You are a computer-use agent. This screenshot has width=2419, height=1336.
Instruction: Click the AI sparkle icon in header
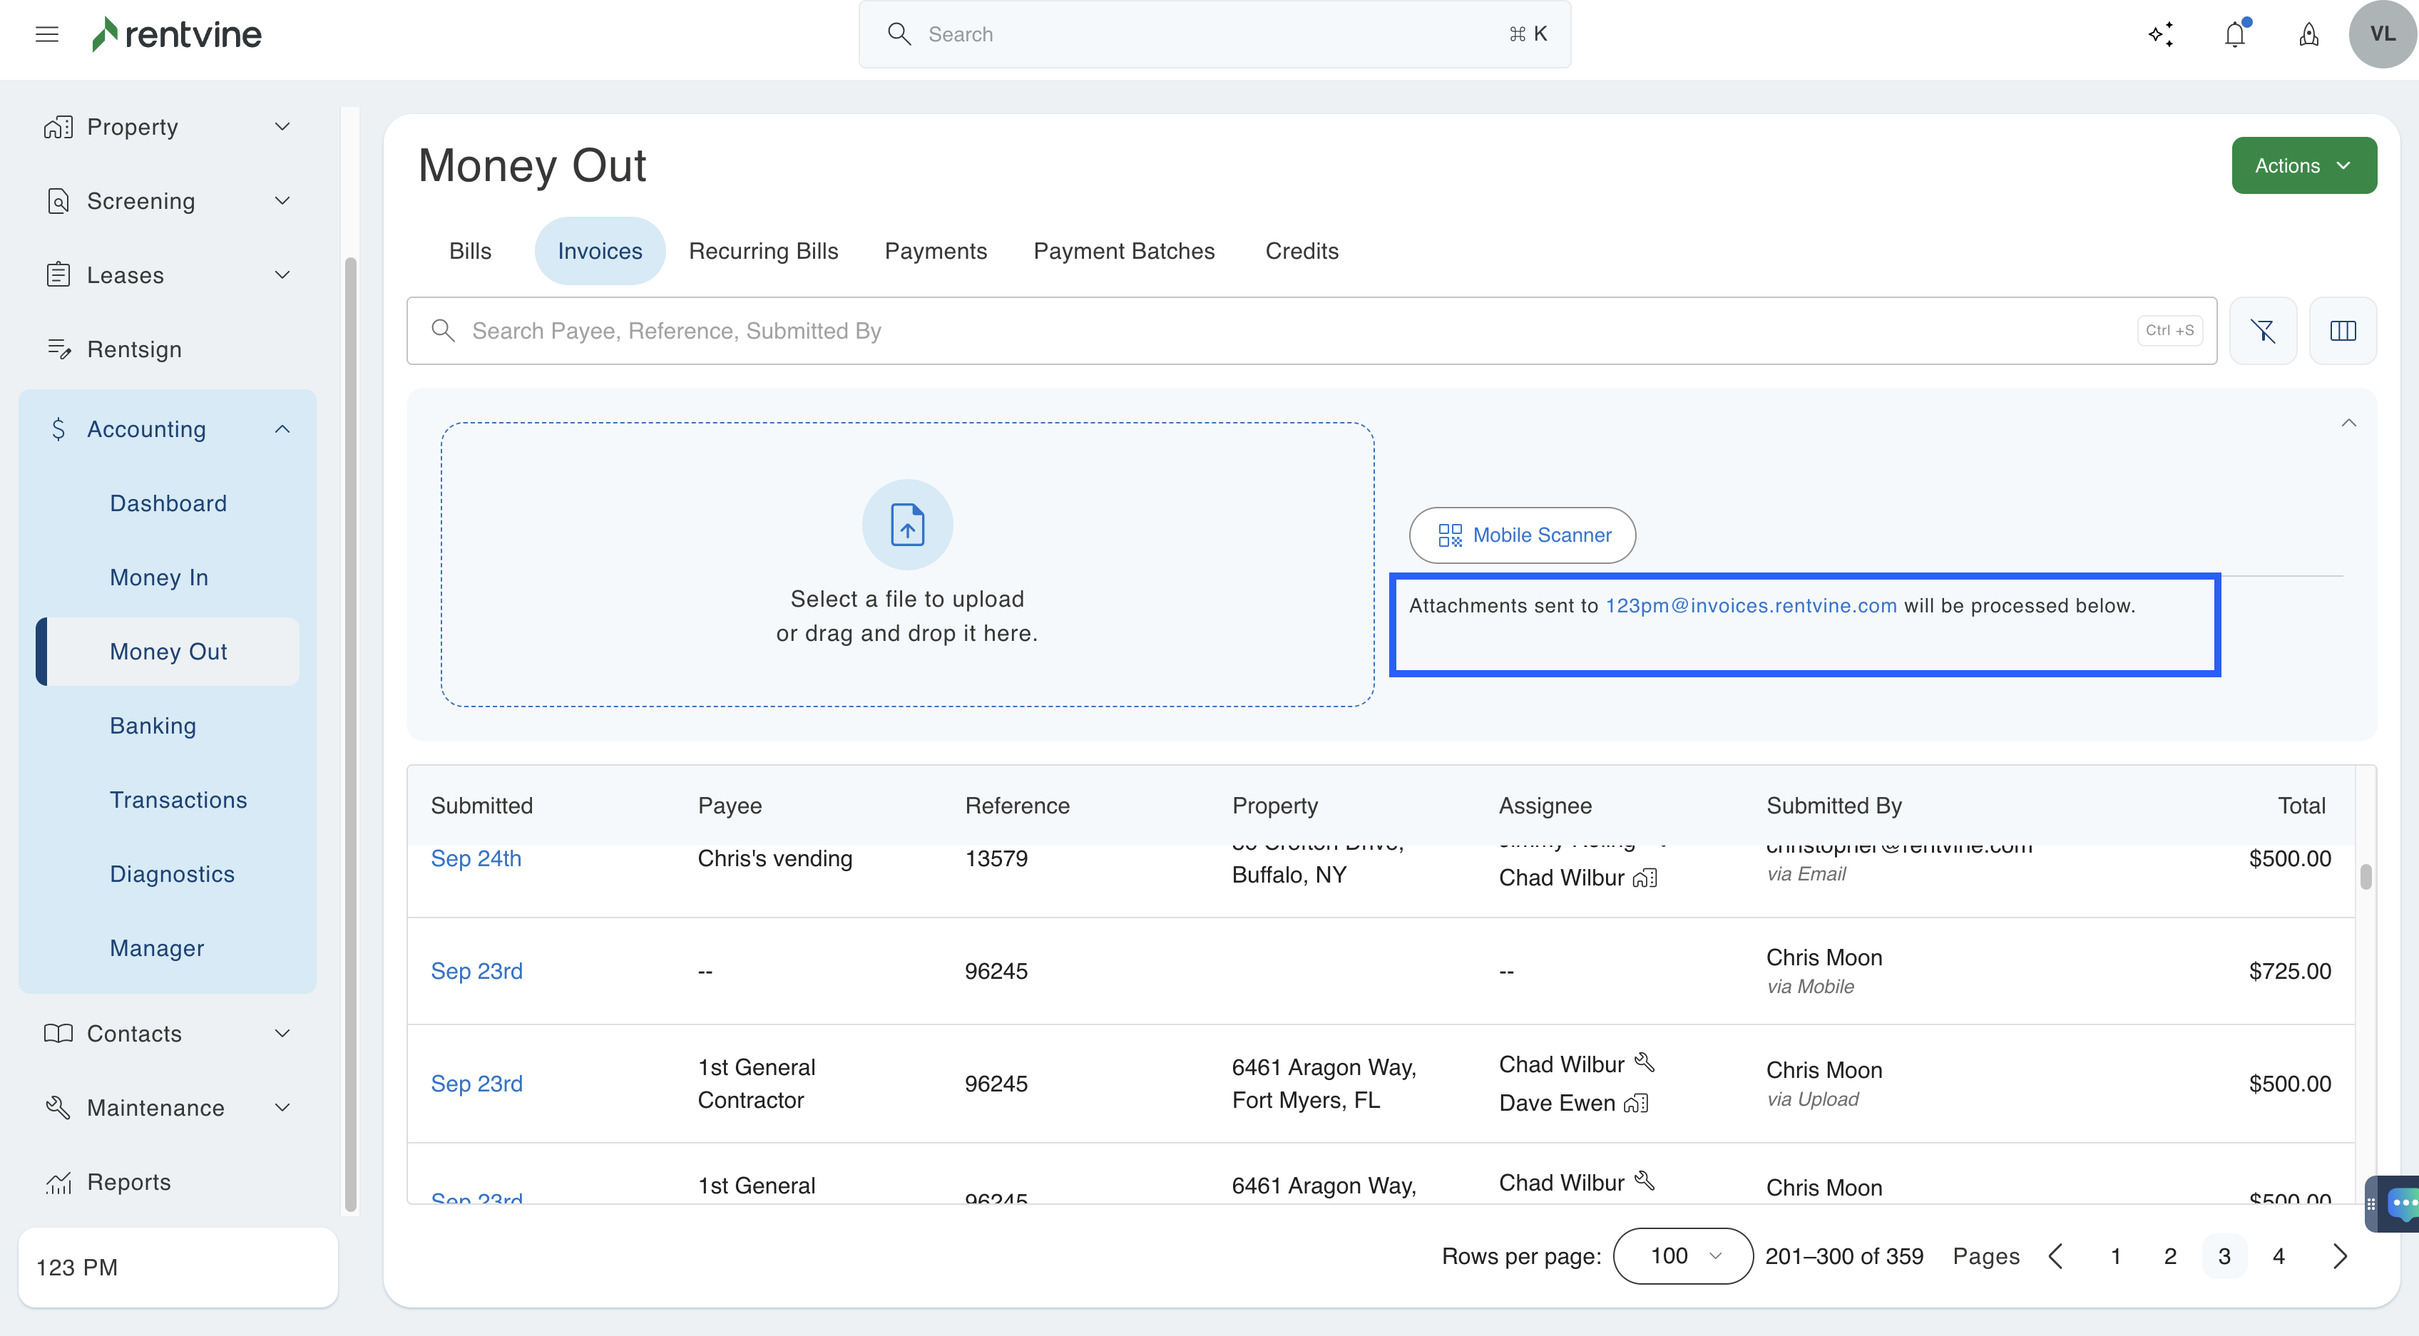[x=2161, y=35]
